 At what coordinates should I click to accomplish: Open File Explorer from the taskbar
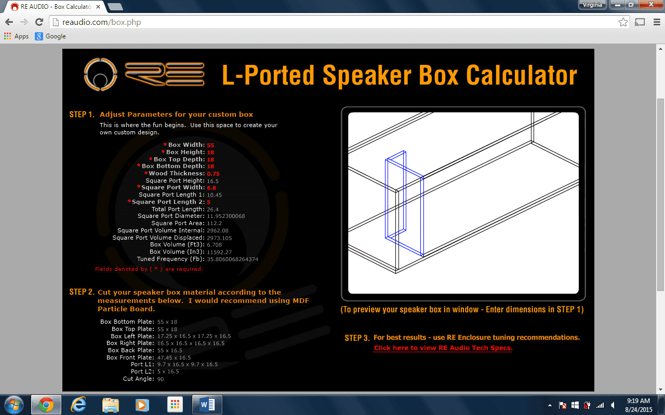tap(111, 405)
